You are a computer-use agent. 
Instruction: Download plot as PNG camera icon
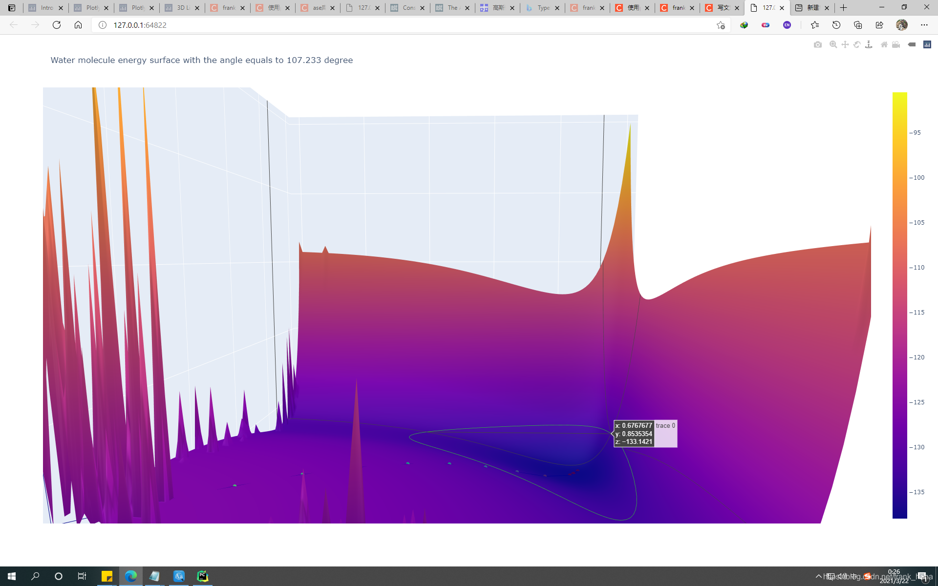(x=818, y=44)
